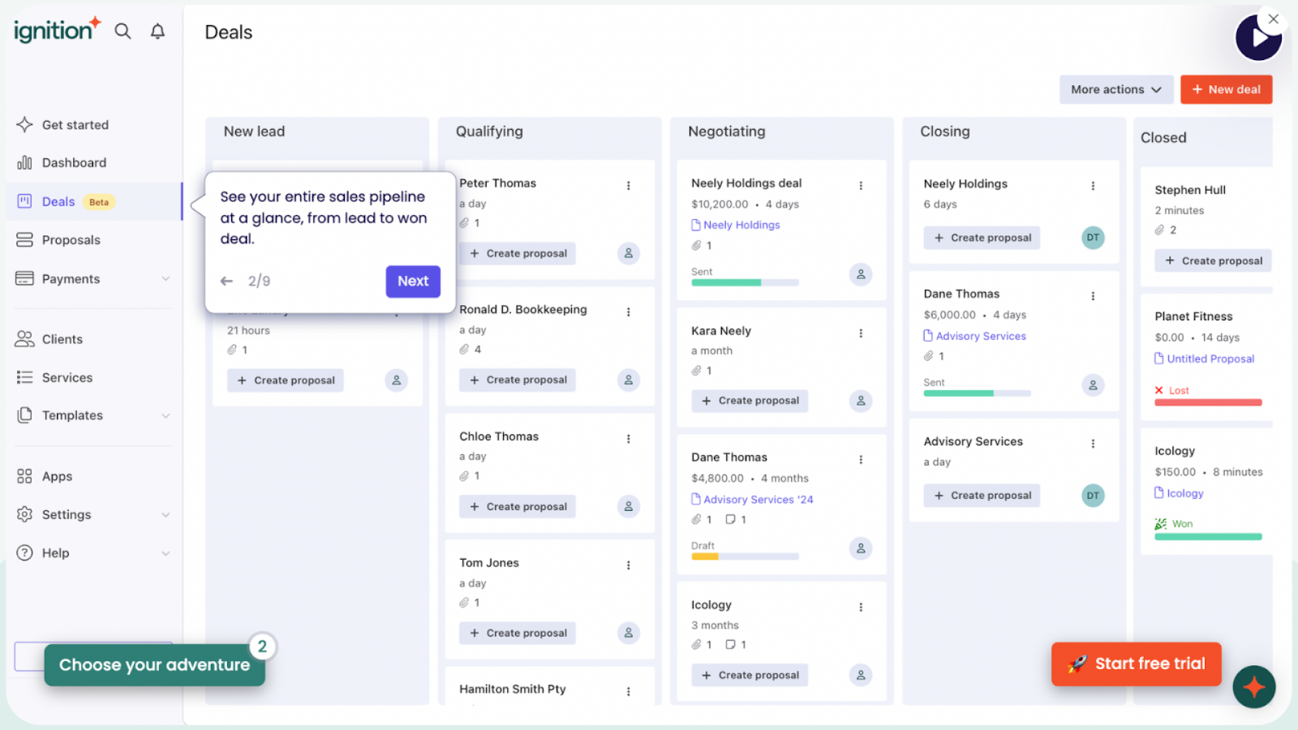
Task: Open the More actions dropdown
Action: tap(1115, 89)
